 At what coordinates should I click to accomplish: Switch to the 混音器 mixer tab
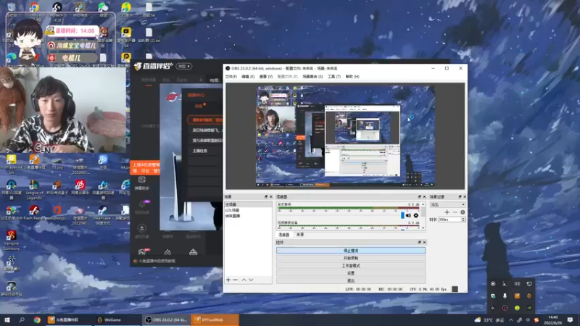pos(283,235)
